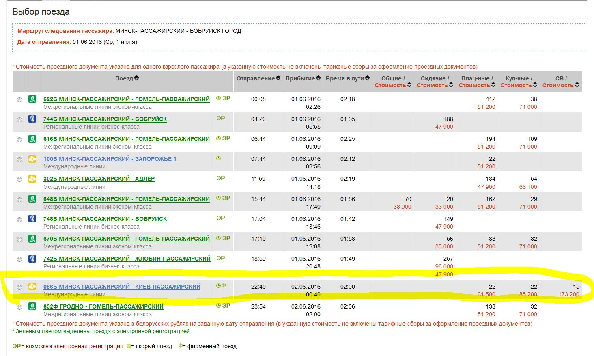Choose the 086Б Киев train radio button
Viewport: 594px width, 356px height.
19,287
